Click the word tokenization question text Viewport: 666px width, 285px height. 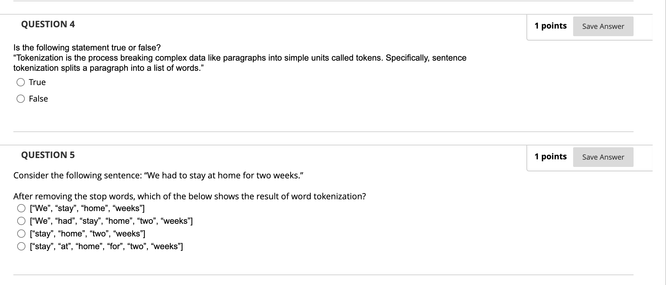point(190,196)
